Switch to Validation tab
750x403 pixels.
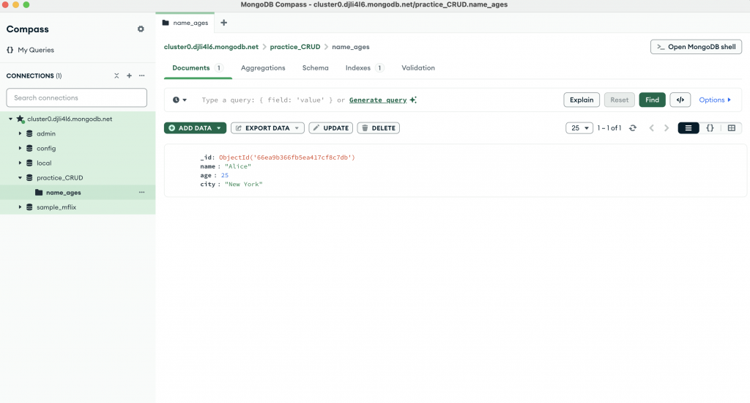click(418, 68)
